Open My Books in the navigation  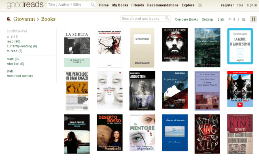point(120,5)
